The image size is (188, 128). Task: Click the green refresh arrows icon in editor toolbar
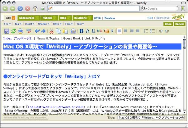13,31
